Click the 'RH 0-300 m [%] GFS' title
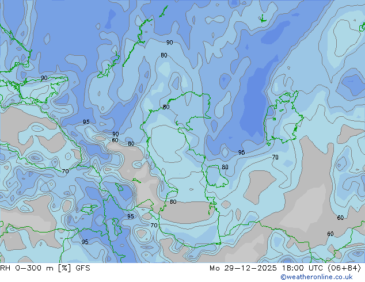The width and height of the screenshot is (365, 282). point(45,268)
